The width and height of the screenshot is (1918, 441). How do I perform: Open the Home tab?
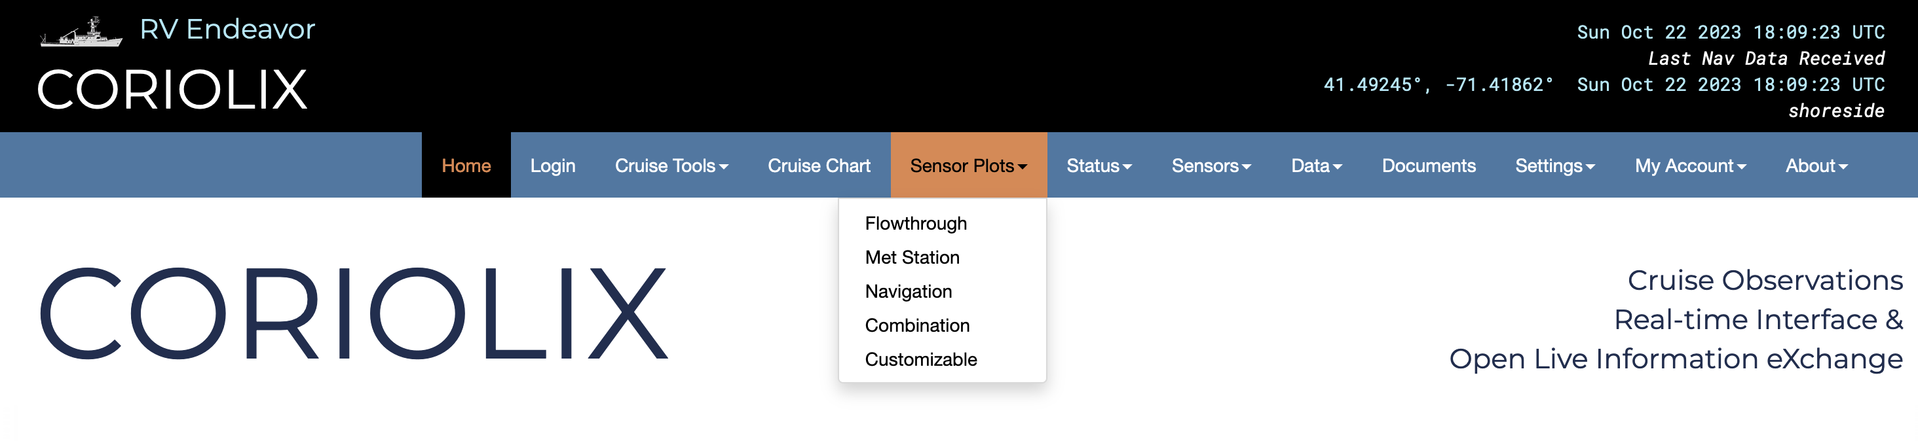coord(465,165)
